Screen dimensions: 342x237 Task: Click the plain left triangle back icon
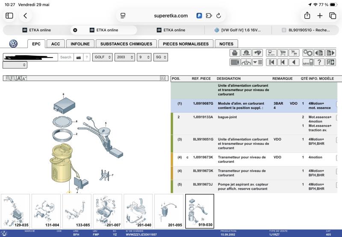point(294,62)
